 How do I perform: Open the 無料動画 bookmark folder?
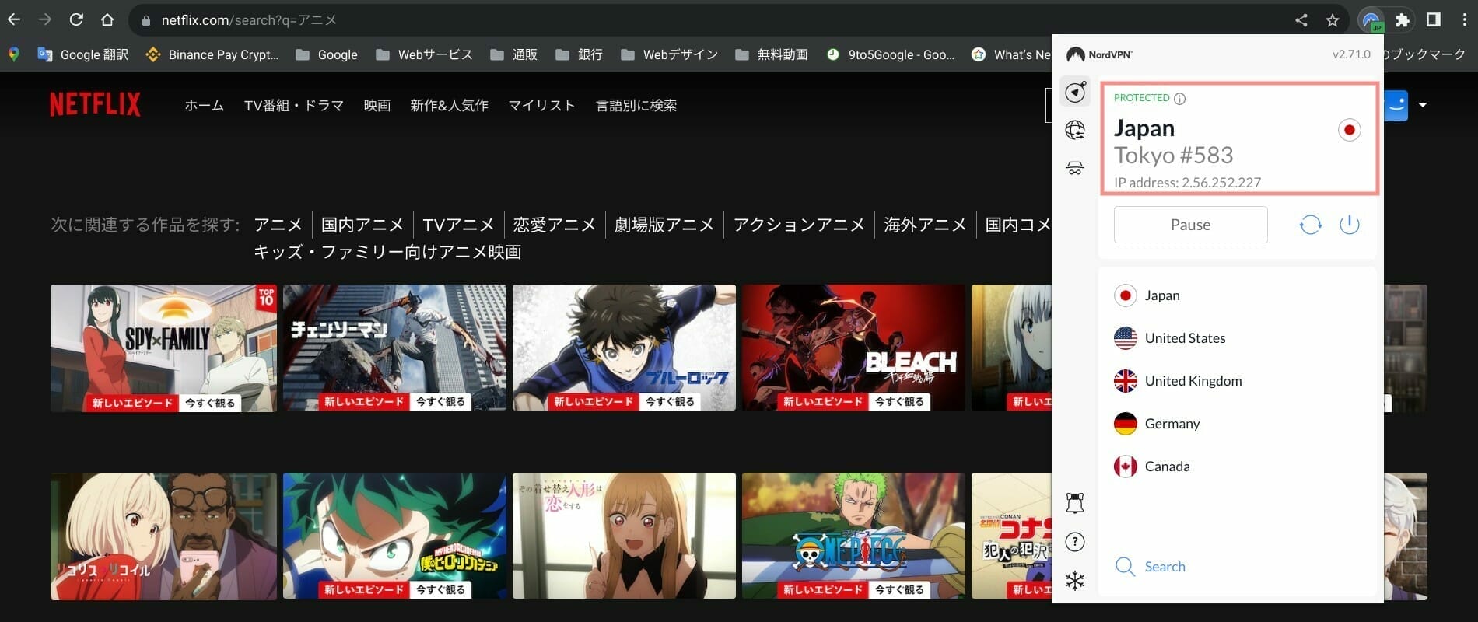pos(772,54)
